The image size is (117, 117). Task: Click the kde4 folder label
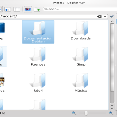[38, 91]
